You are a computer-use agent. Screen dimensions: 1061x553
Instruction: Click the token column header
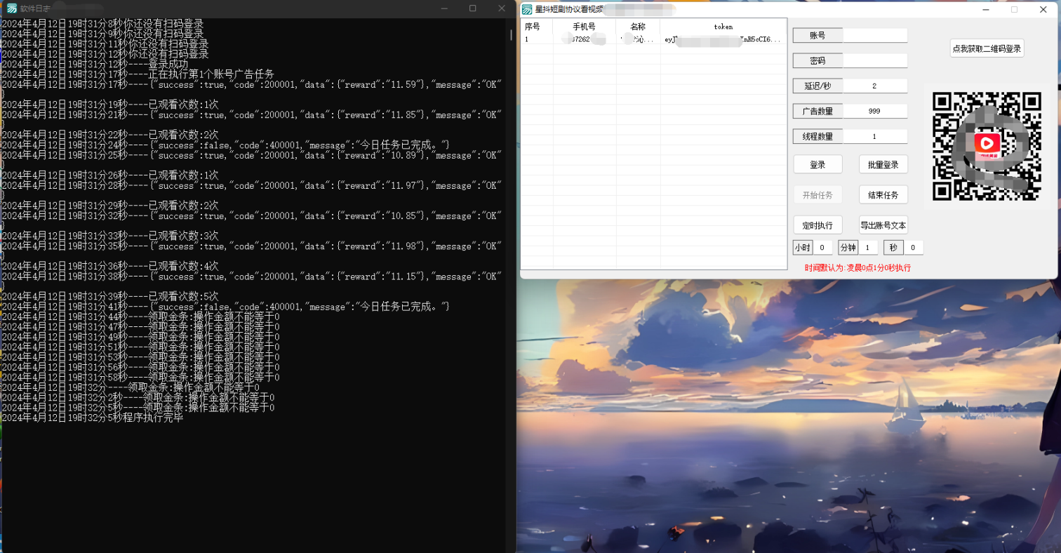point(723,27)
